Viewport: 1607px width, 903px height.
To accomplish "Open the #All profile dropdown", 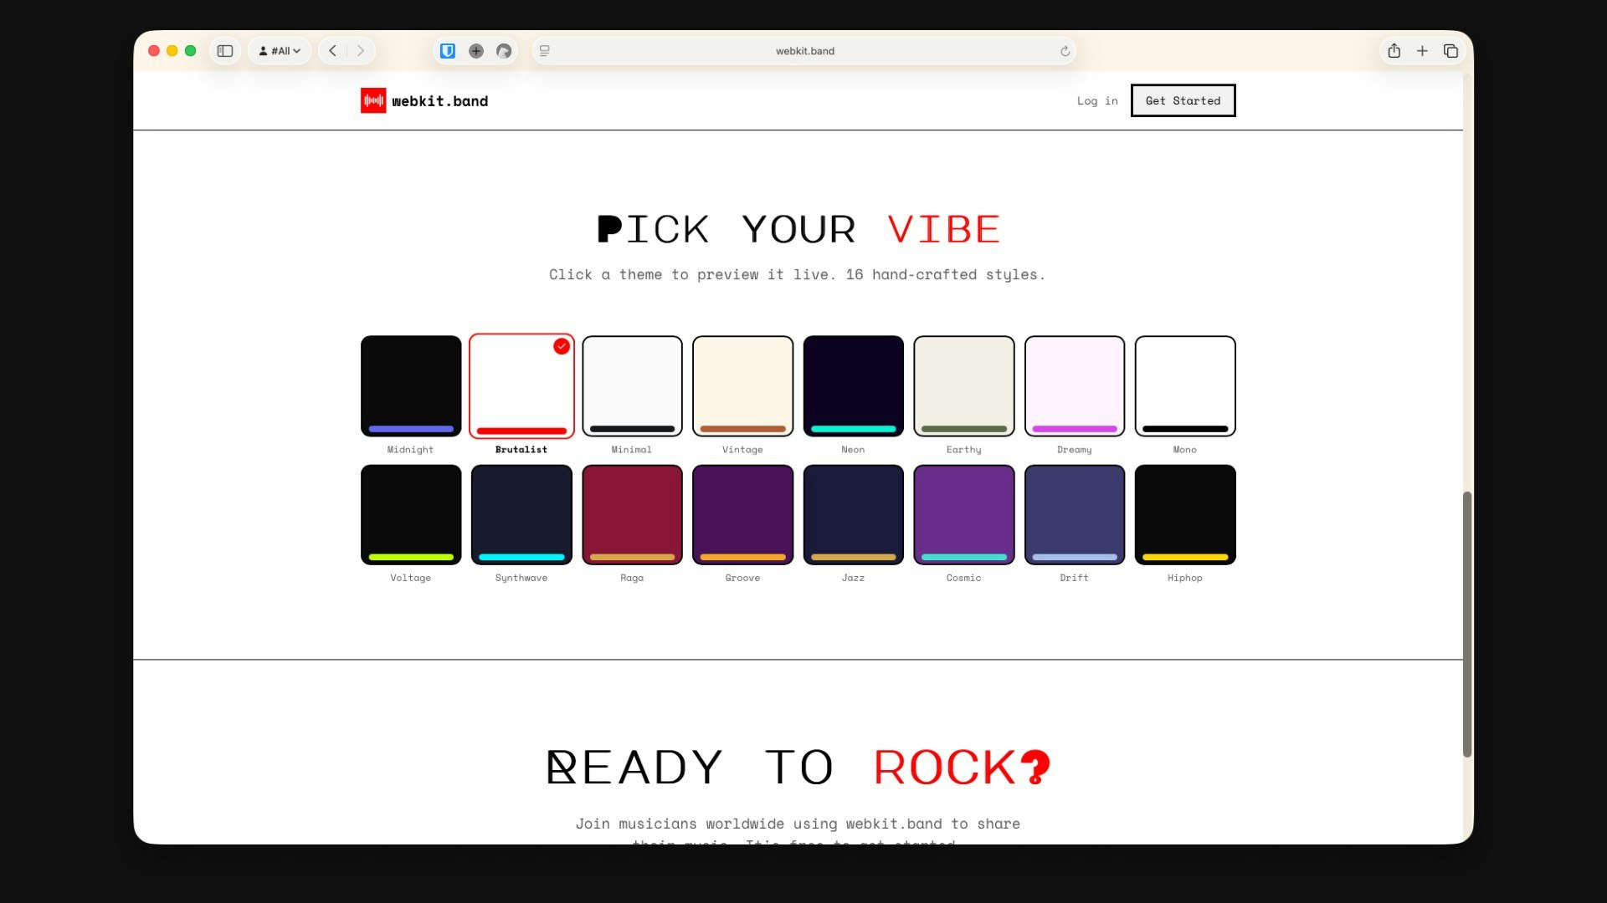I will pyautogui.click(x=280, y=50).
